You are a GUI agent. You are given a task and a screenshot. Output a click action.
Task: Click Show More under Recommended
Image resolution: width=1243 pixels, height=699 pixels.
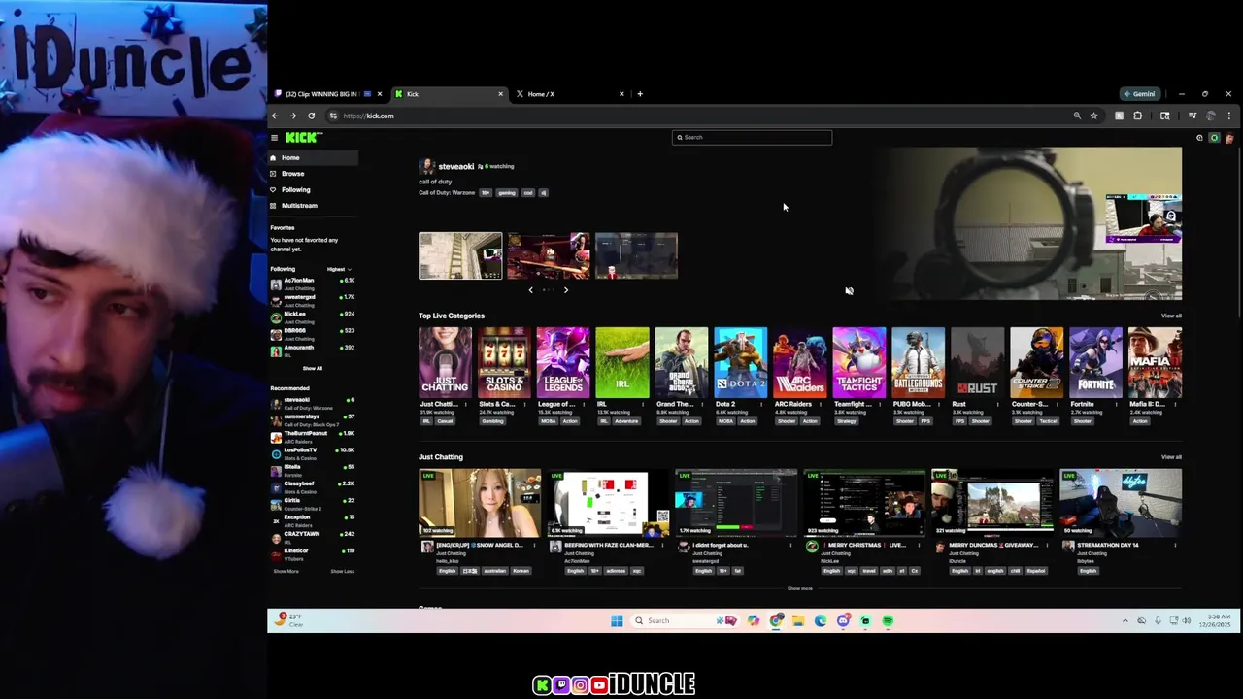click(x=286, y=571)
